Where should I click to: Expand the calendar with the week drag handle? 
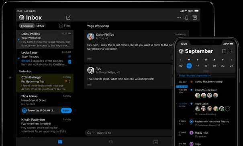[206, 71]
